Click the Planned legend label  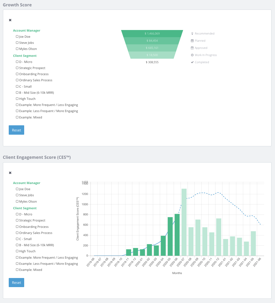(200, 41)
